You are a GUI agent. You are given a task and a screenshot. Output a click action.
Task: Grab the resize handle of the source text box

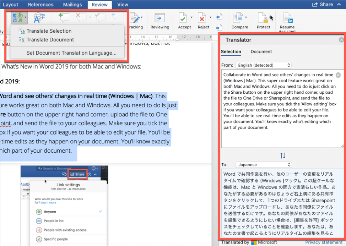pos(342,146)
